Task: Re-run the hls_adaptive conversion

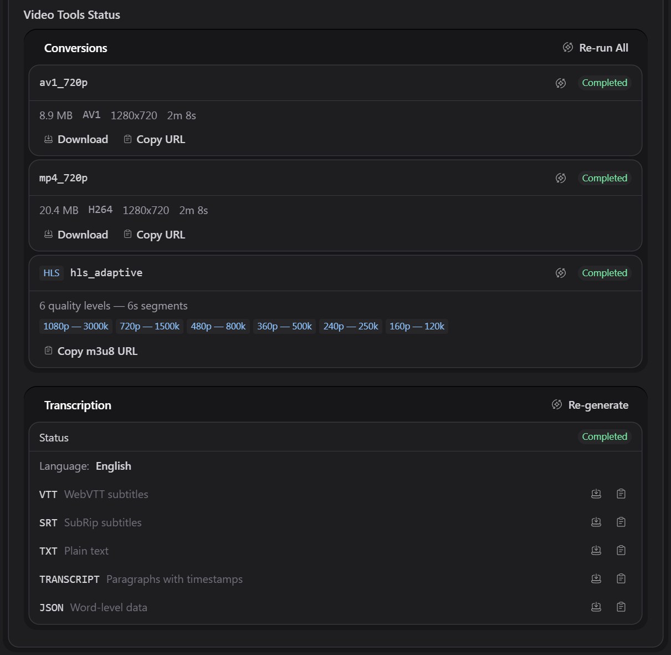Action: click(x=561, y=273)
